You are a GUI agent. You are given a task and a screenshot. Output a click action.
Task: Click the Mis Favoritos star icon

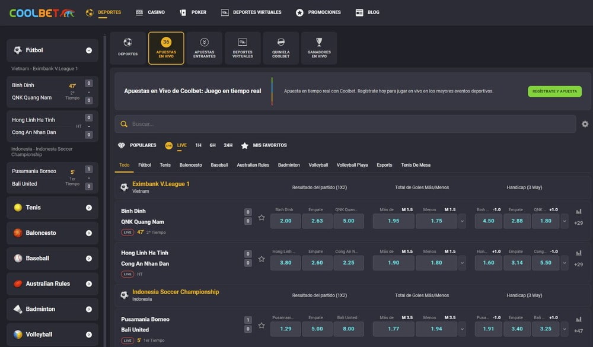[245, 145]
